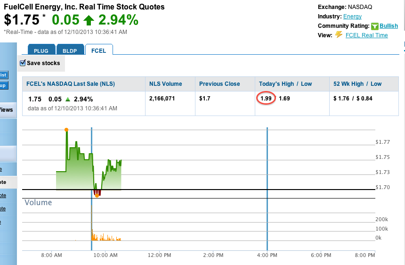This screenshot has height=265, width=405.
Task: Click the 52 week values $1.76 / $0.84
Action: (353, 99)
